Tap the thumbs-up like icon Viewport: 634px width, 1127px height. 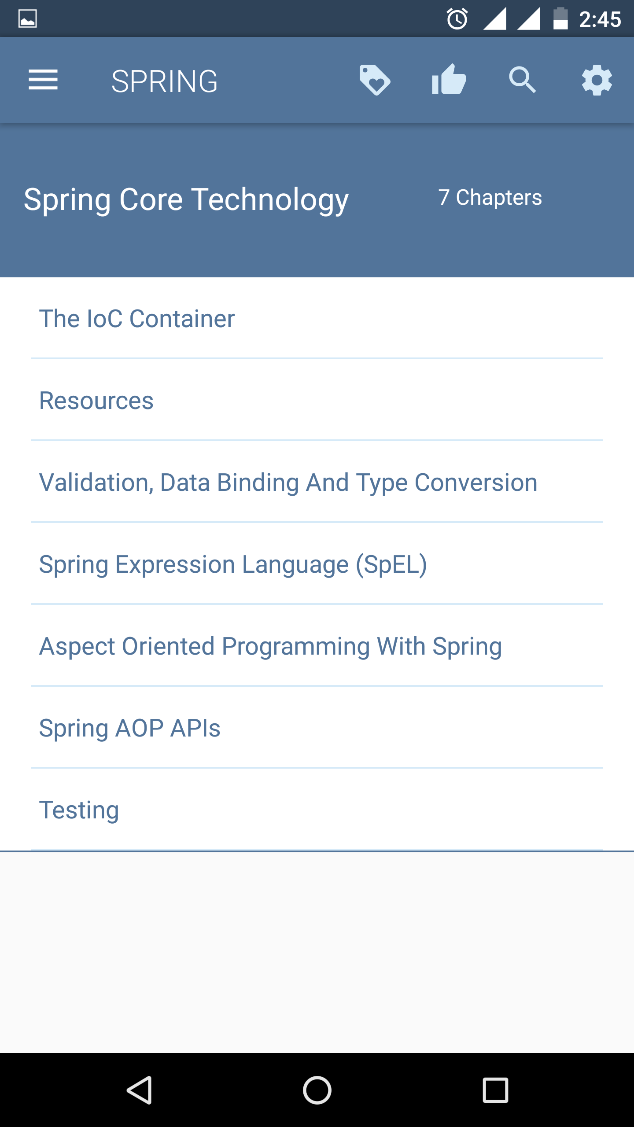click(449, 80)
